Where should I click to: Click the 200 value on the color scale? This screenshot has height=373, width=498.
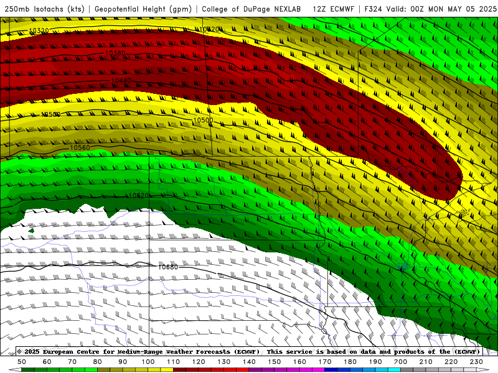click(400, 362)
